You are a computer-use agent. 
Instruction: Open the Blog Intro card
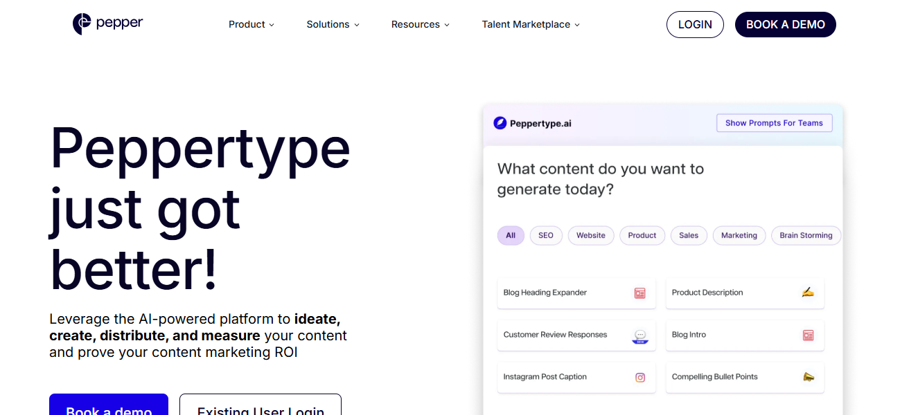coord(745,335)
